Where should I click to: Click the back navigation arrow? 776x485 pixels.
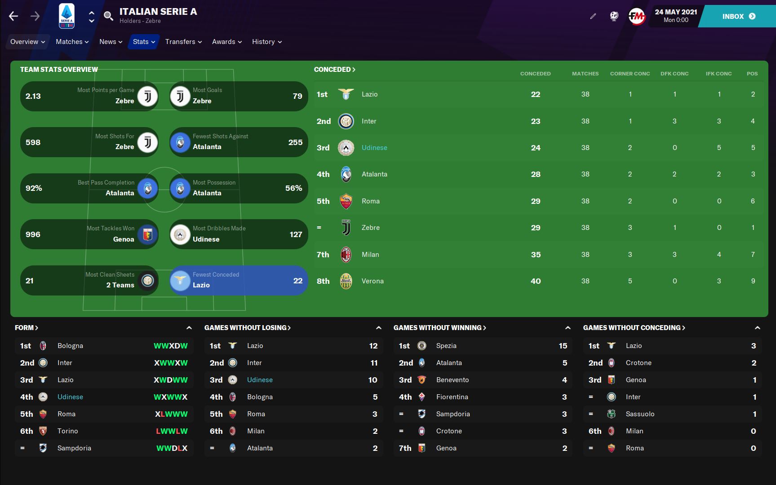tap(13, 17)
